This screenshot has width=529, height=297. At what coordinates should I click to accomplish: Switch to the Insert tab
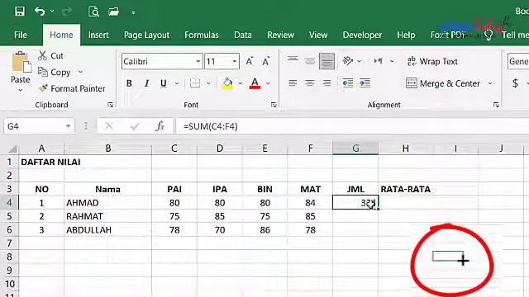coord(98,35)
